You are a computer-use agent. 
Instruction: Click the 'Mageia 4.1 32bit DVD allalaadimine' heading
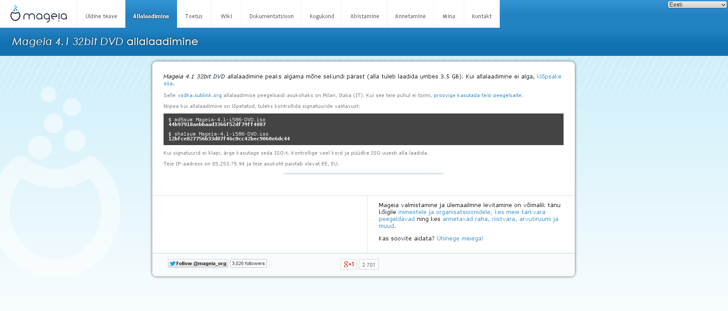[105, 42]
